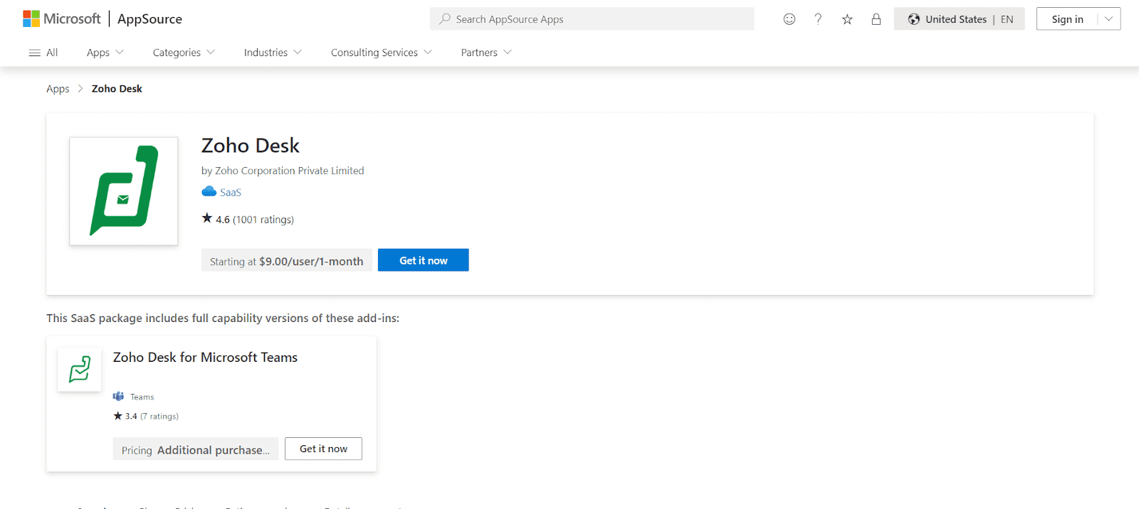Expand the Categories dropdown
The image size is (1139, 509).
(183, 53)
